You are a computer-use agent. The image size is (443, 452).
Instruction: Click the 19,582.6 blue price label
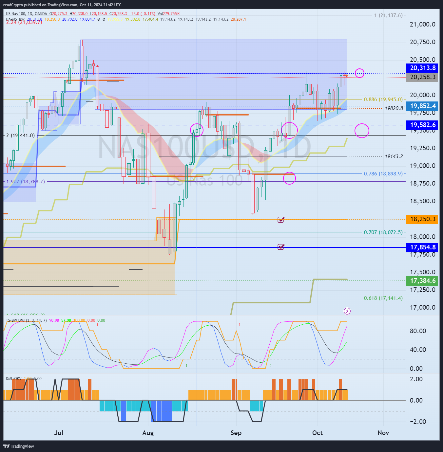(x=422, y=125)
